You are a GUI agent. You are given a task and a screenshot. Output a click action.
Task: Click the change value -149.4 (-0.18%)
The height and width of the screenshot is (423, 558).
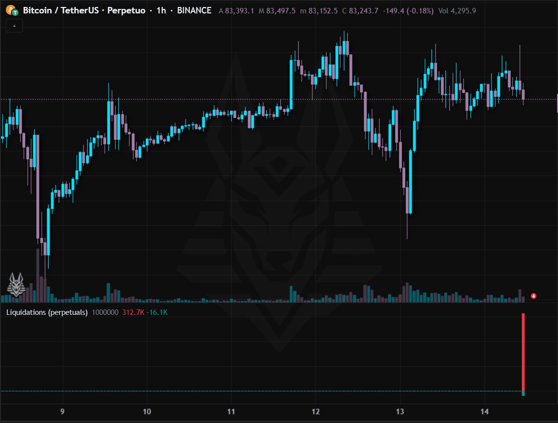coord(408,11)
